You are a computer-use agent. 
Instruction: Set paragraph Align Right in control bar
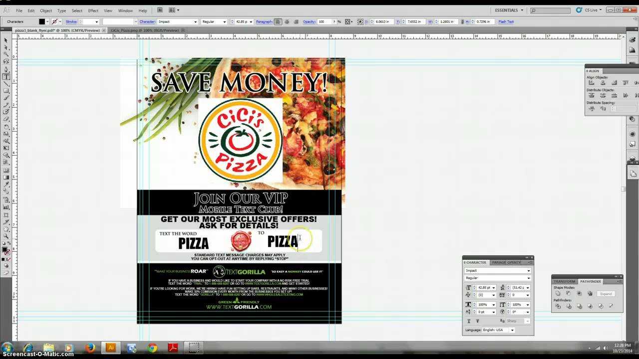tap(296, 21)
